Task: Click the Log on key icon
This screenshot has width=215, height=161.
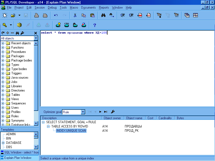Action: (x=5, y=25)
